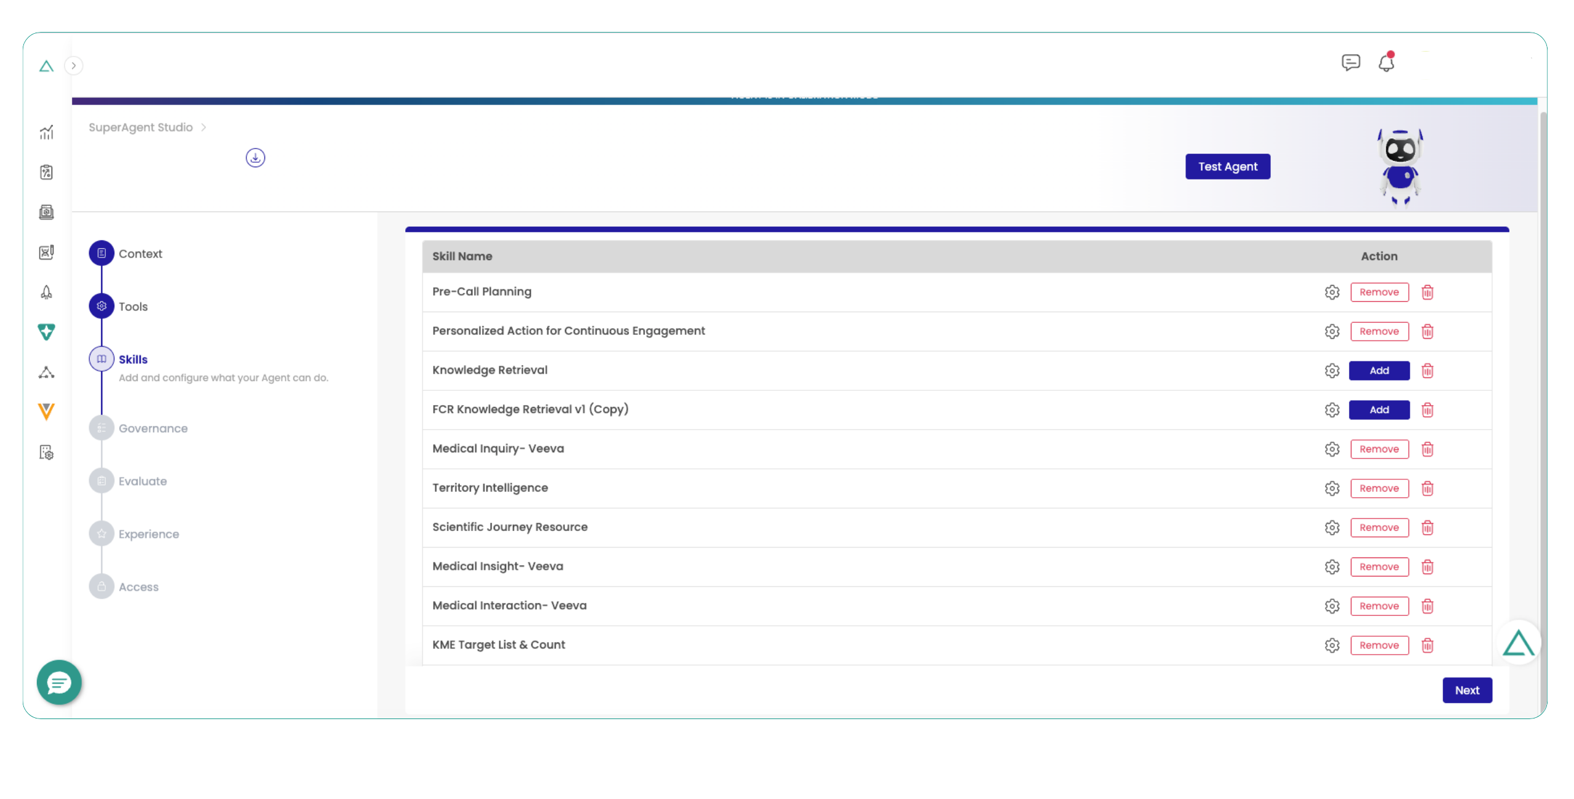Click the floating triangle assistant button
This screenshot has height=799, width=1574.
[1519, 643]
